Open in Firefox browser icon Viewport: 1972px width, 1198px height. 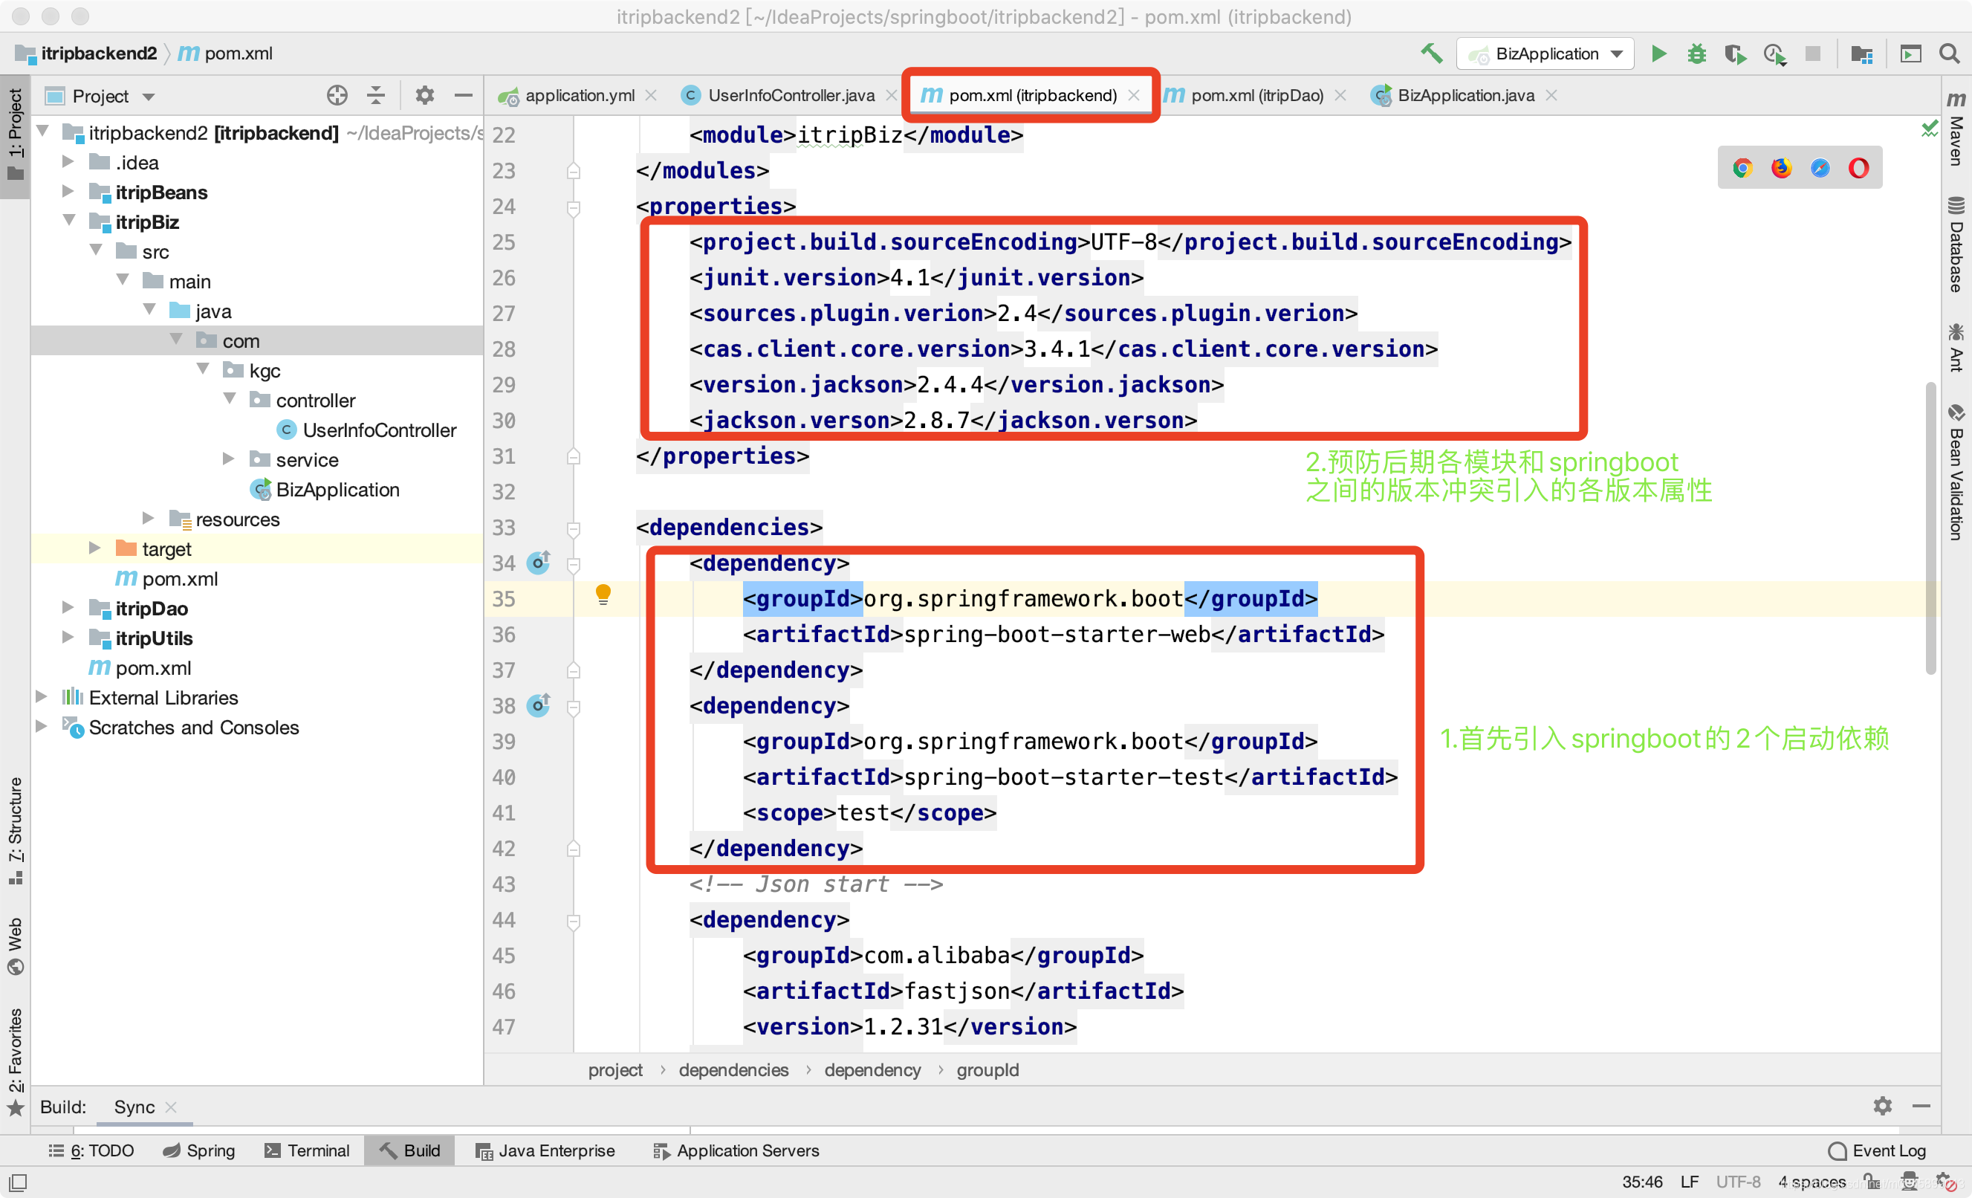[x=1781, y=168]
